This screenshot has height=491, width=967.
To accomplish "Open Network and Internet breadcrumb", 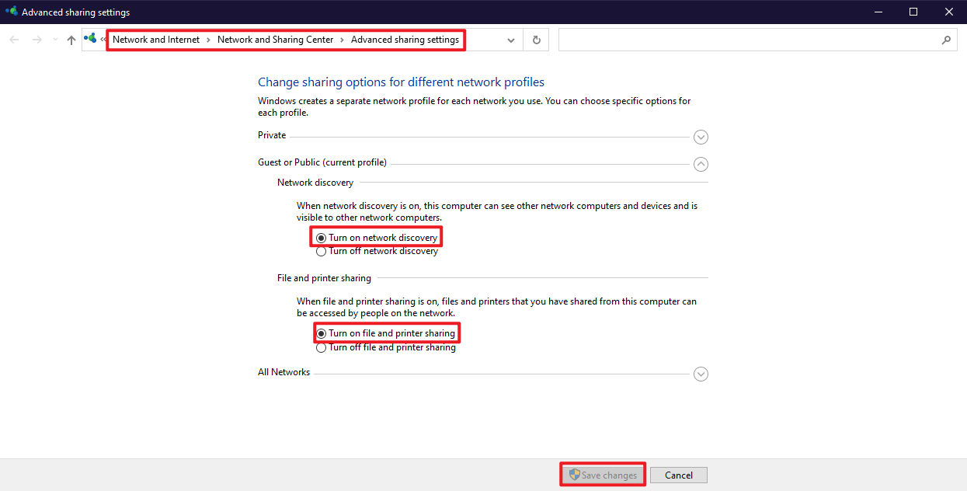I will [x=156, y=40].
